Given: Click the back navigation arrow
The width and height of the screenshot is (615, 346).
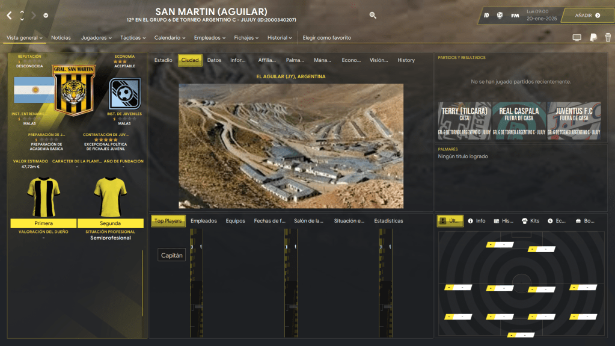Looking at the screenshot, I should (9, 15).
